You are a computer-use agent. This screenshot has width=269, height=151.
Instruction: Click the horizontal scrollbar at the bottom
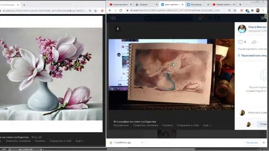[x=150, y=149]
